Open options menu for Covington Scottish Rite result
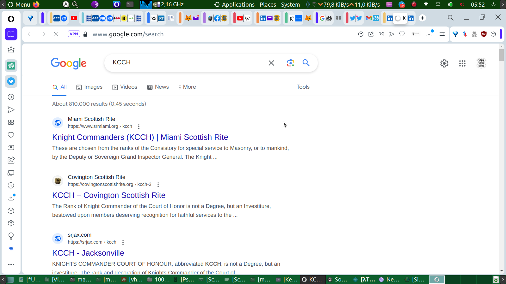This screenshot has height=284, width=506. (158, 185)
